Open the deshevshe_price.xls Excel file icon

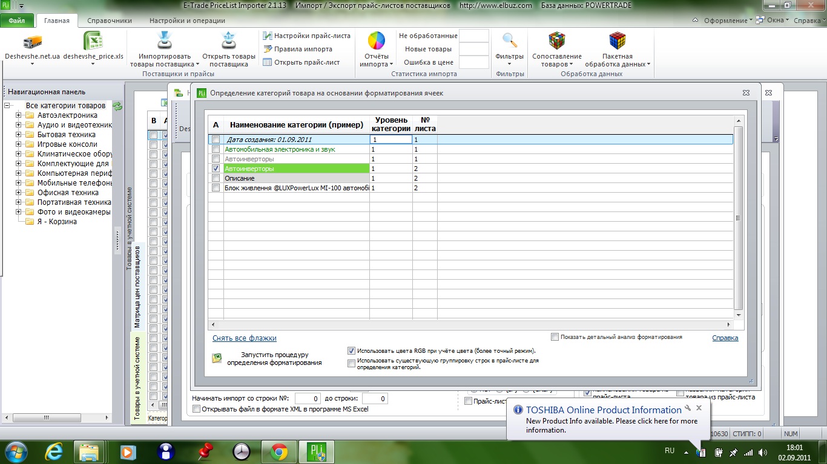(93, 42)
